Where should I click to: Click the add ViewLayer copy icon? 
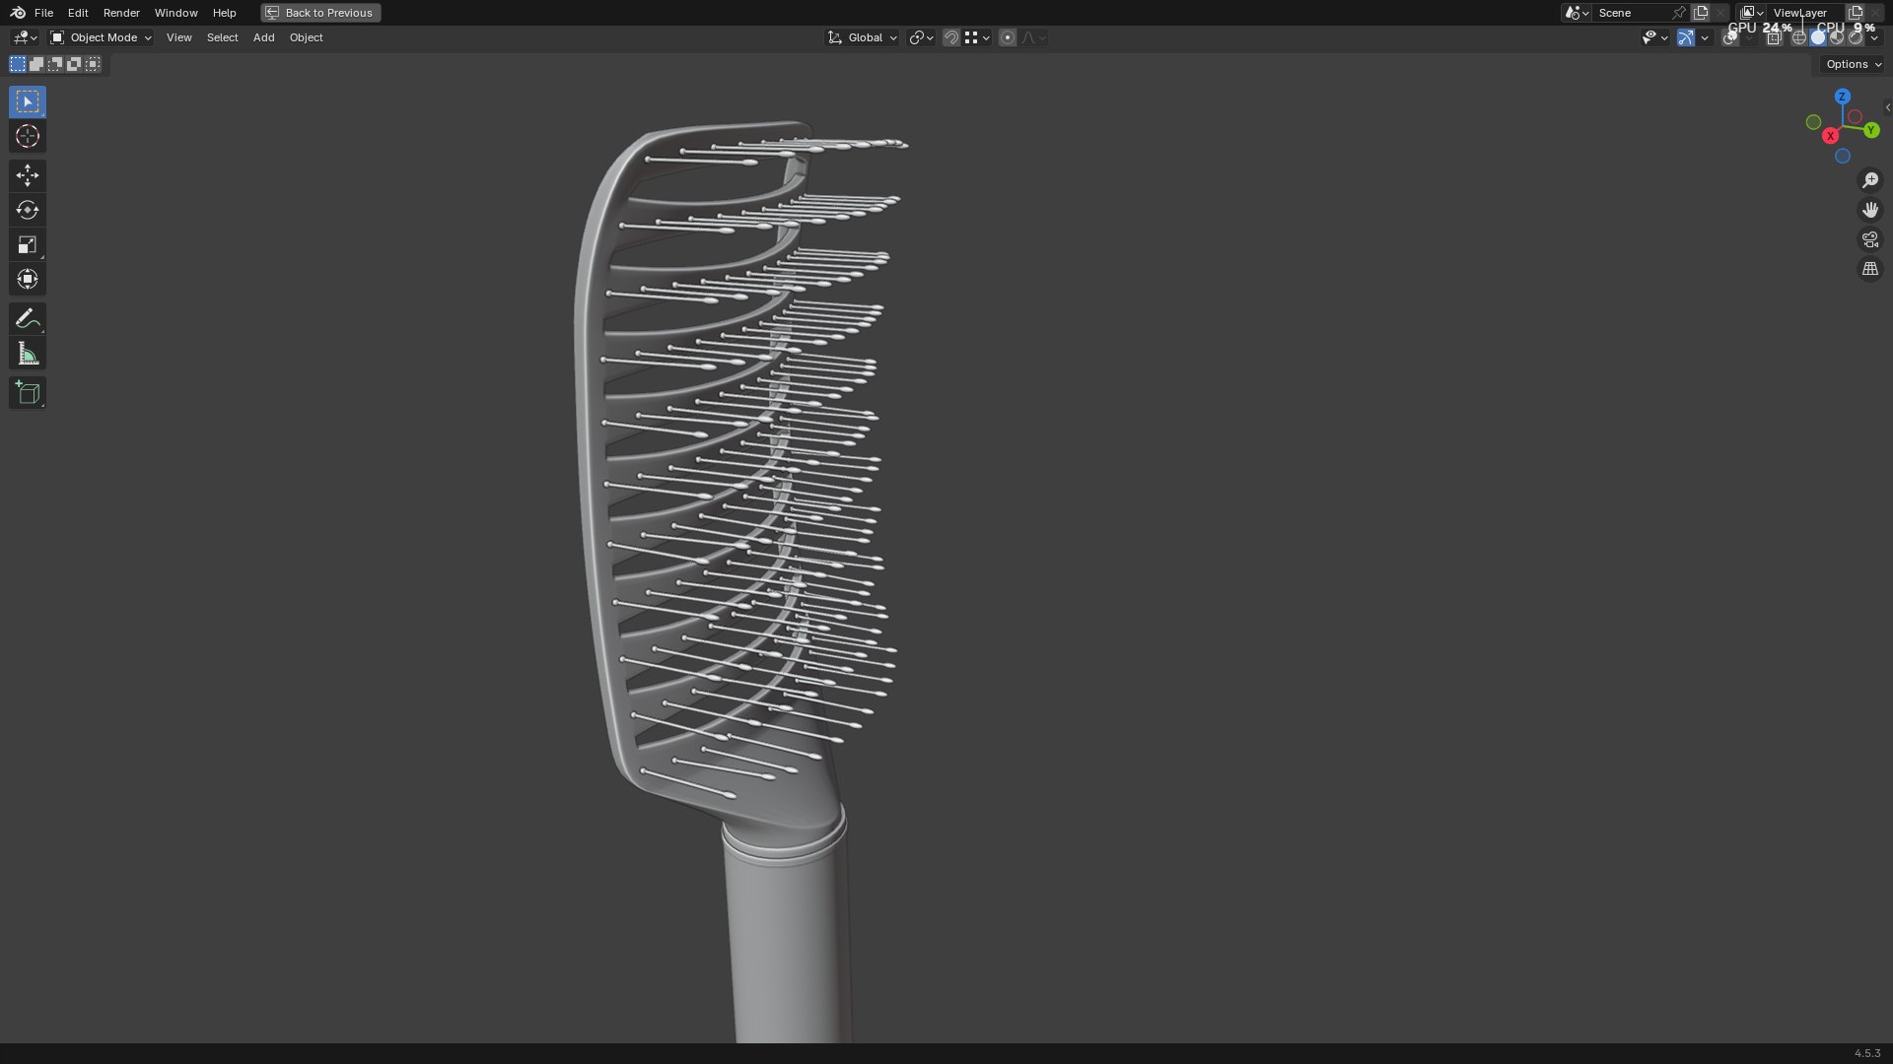[1856, 13]
